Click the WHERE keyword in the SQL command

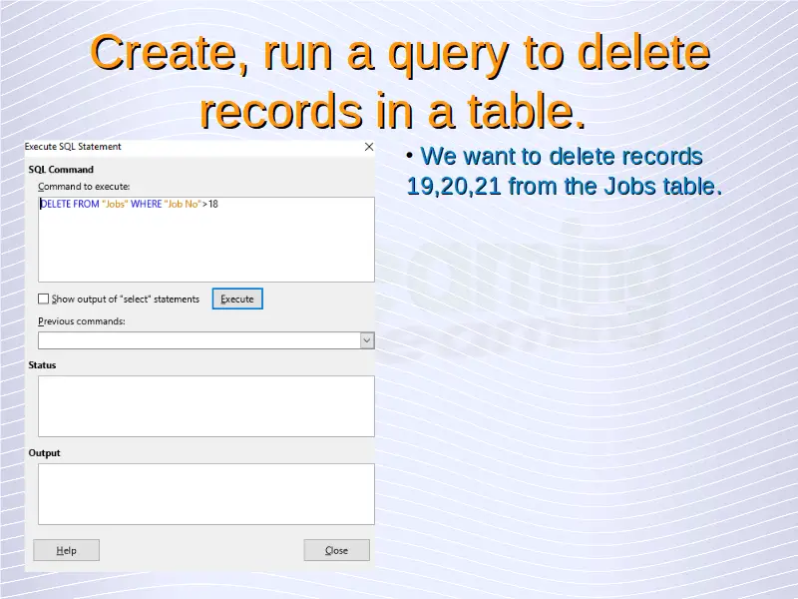coord(146,205)
